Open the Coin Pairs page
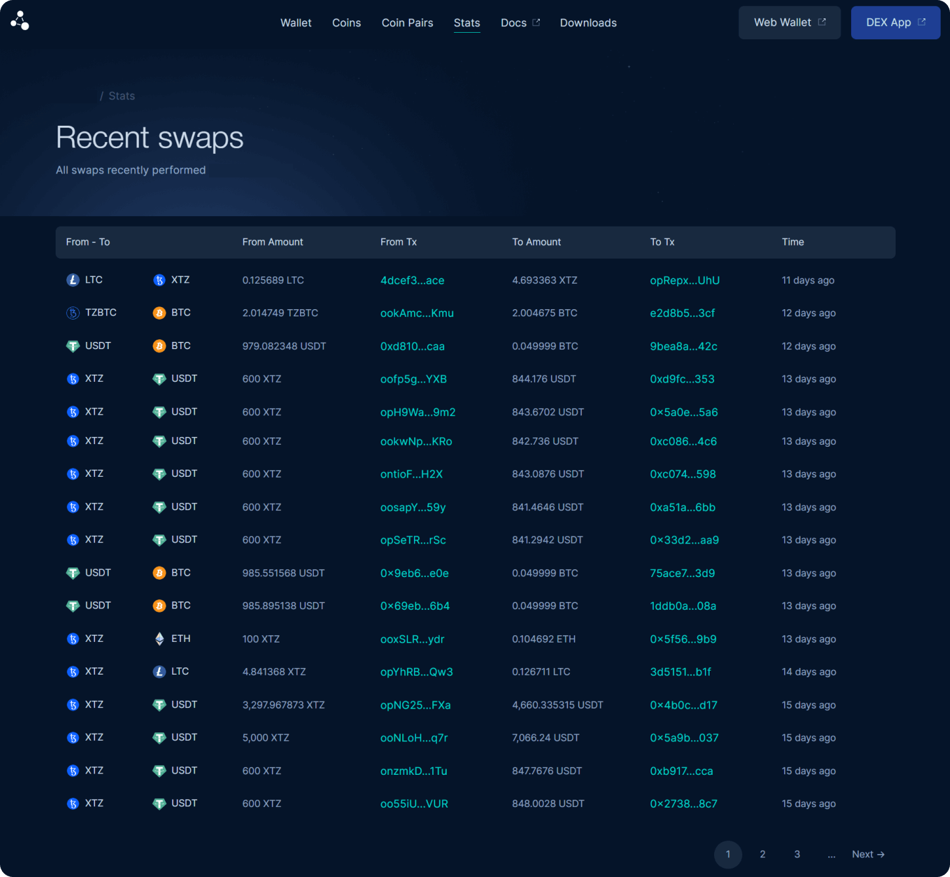The width and height of the screenshot is (950, 877). [408, 23]
